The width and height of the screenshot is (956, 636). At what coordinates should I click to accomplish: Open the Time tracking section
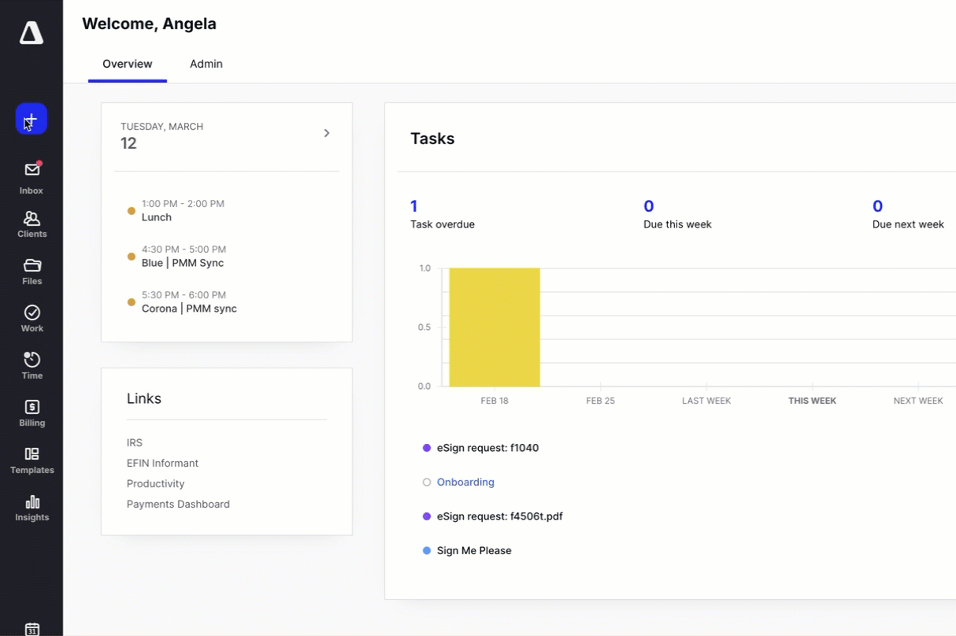[x=31, y=366]
